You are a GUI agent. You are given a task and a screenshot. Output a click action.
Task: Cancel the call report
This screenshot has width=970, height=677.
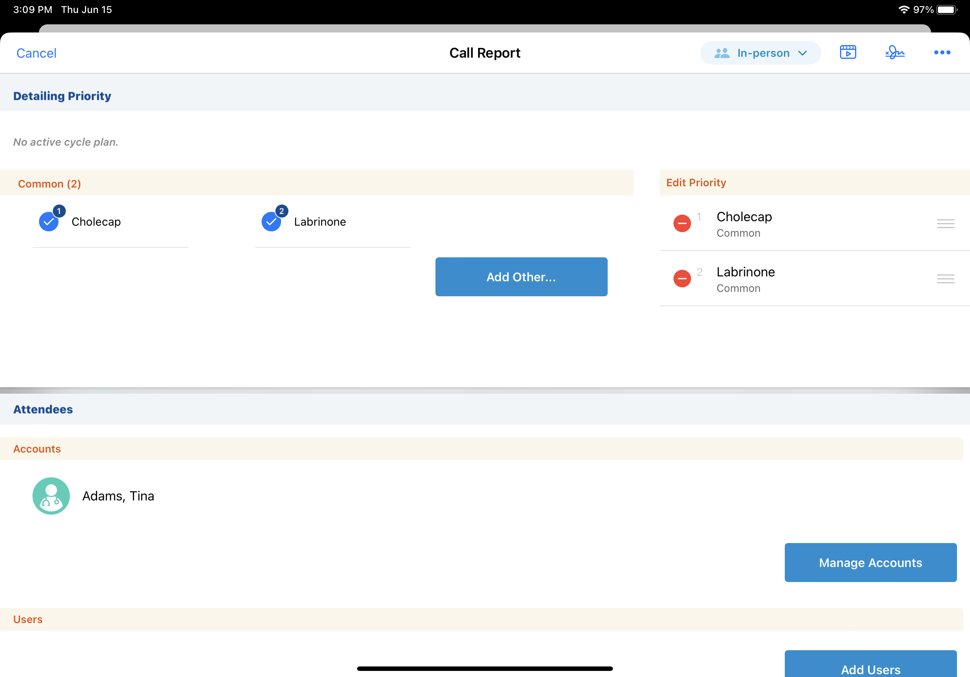36,53
